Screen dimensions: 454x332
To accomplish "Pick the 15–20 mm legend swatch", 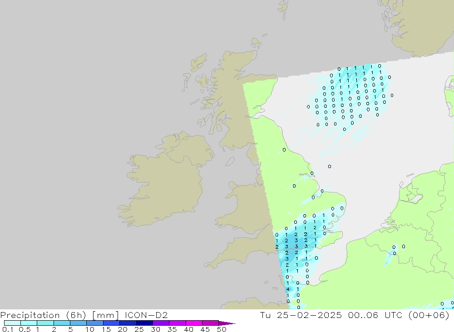I will pos(112,323).
